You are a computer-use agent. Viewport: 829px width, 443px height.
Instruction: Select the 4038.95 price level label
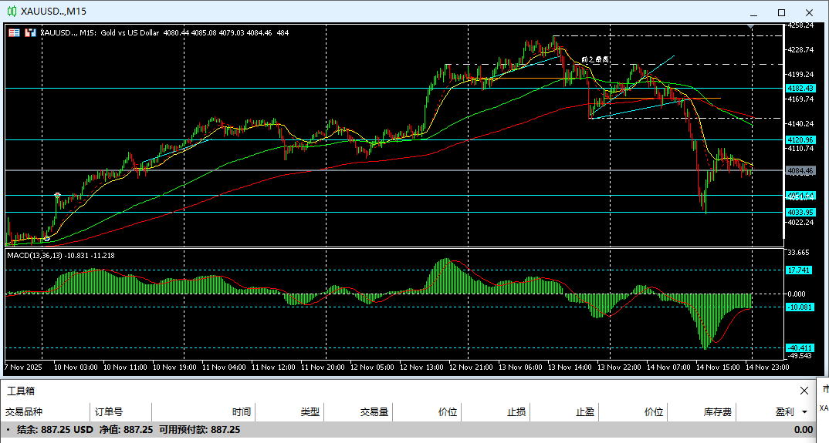800,212
